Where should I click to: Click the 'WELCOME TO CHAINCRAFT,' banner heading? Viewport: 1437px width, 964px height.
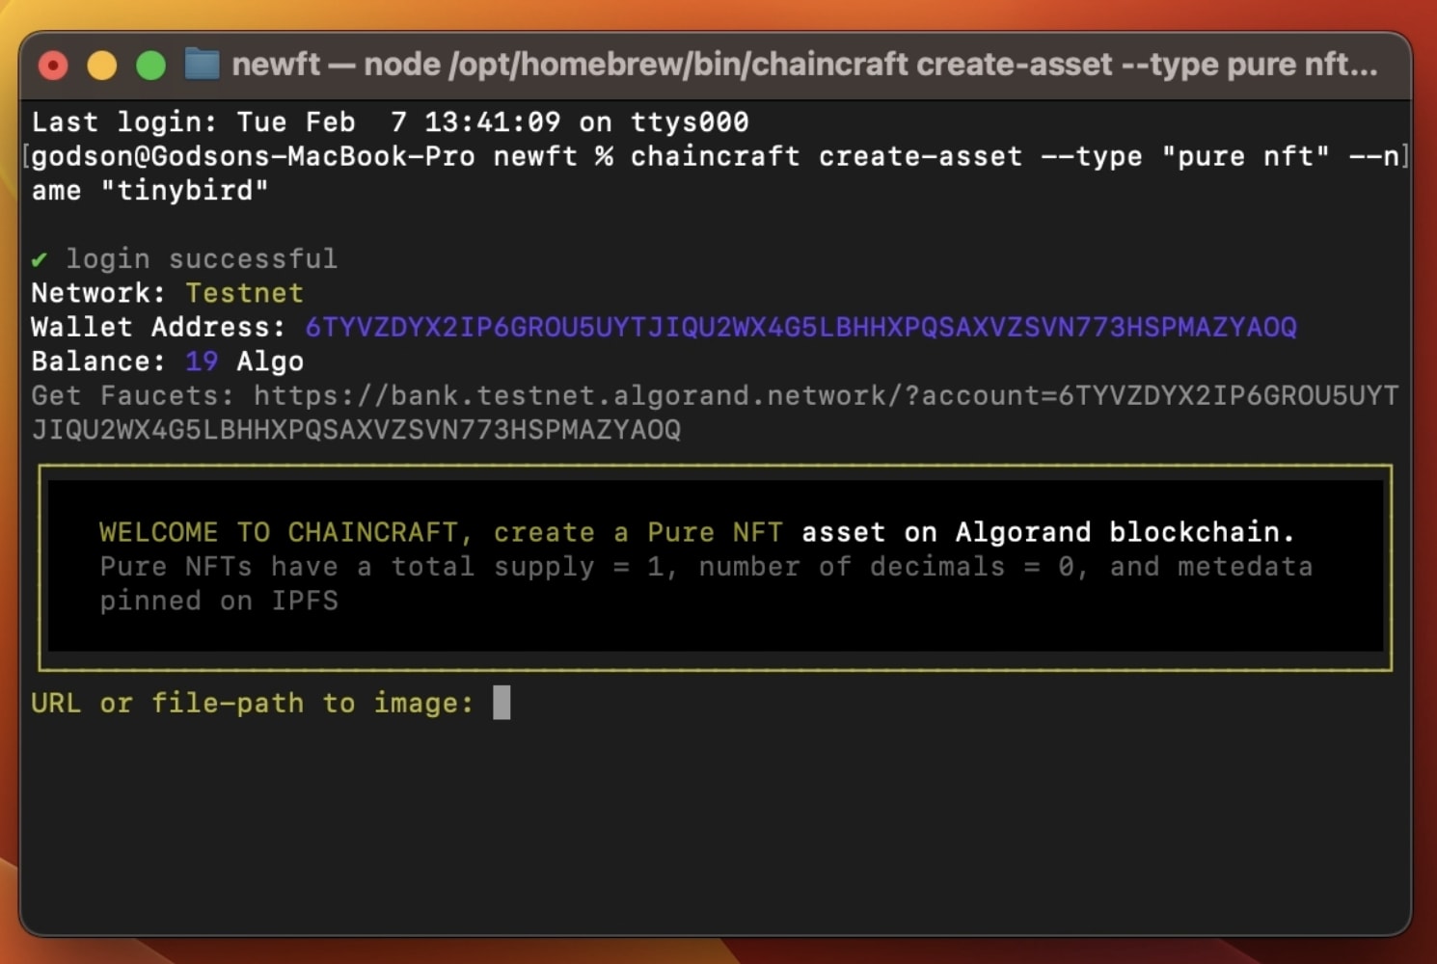point(285,532)
